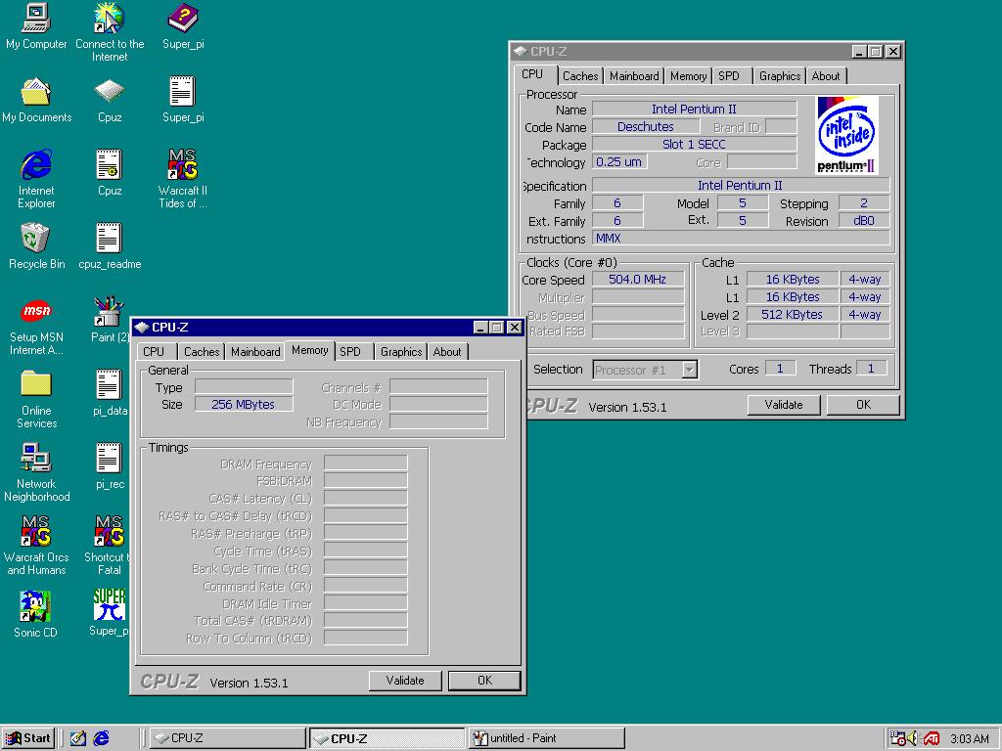Viewport: 1002px width, 751px height.
Task: Click the Intel Pentium II name field
Action: tap(694, 110)
